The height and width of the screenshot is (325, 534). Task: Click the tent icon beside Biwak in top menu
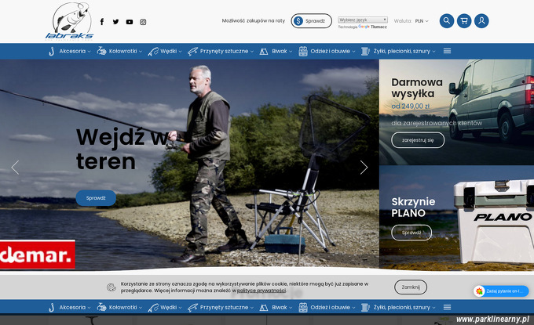pos(264,51)
